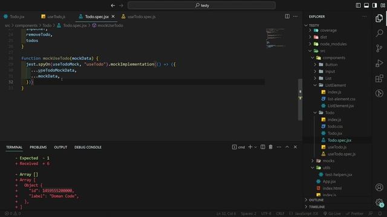
Task: Select the TERMINAL panel tab
Action: tap(14, 147)
